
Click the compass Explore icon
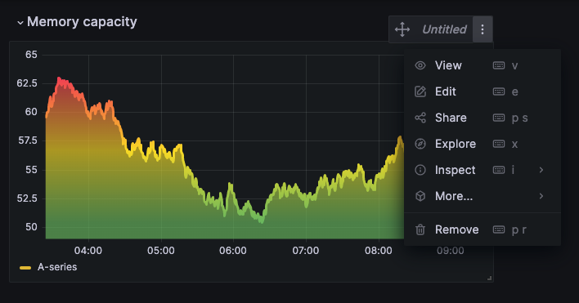[420, 144]
